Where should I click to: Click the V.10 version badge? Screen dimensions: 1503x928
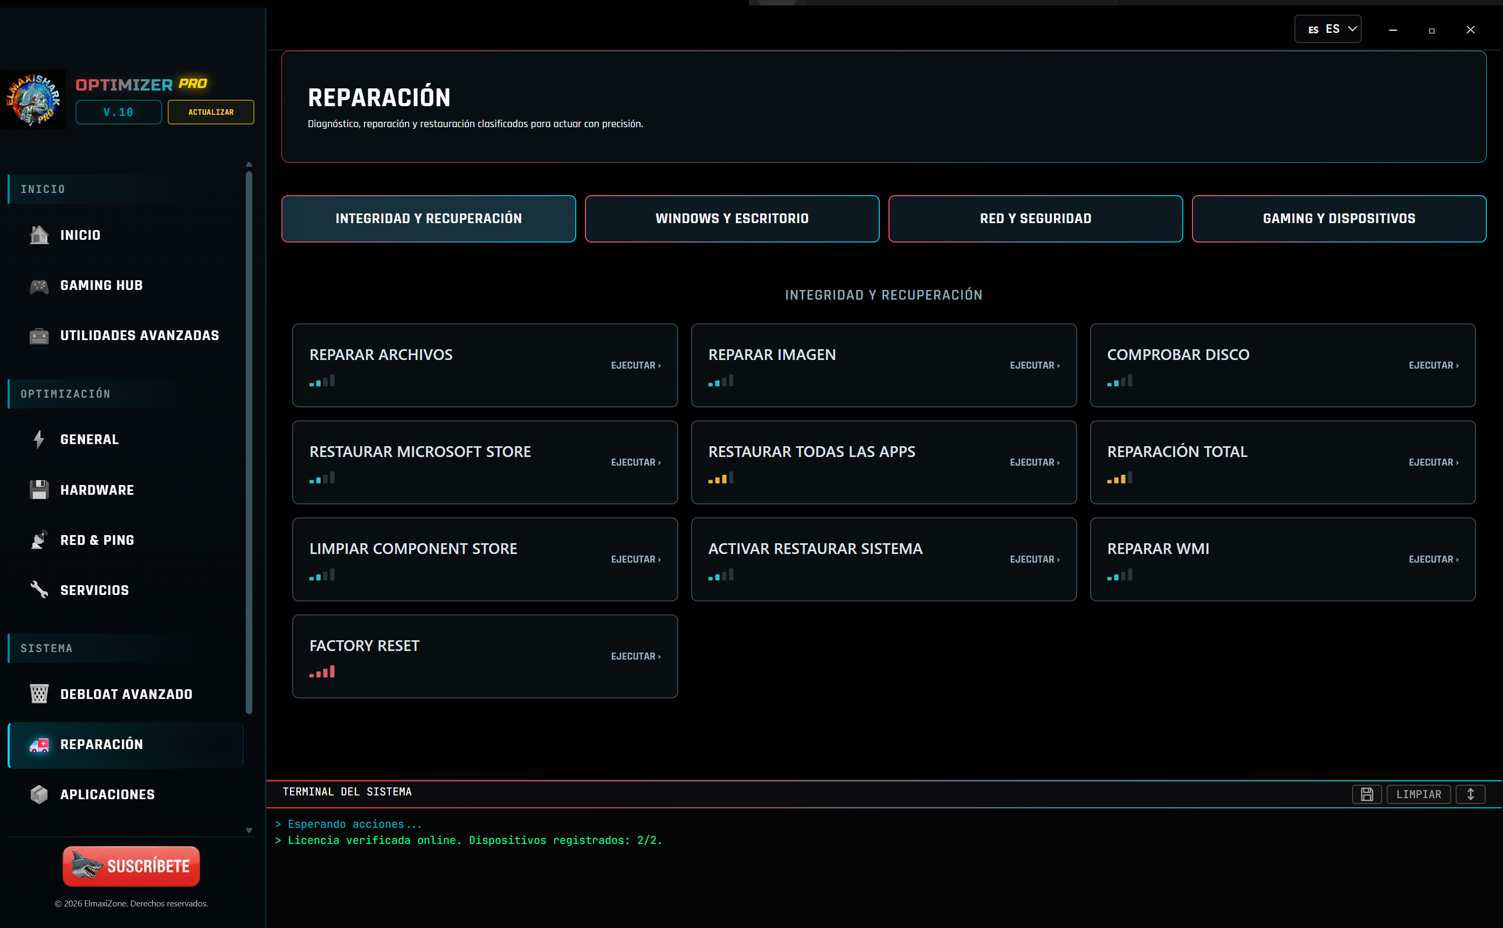(119, 112)
